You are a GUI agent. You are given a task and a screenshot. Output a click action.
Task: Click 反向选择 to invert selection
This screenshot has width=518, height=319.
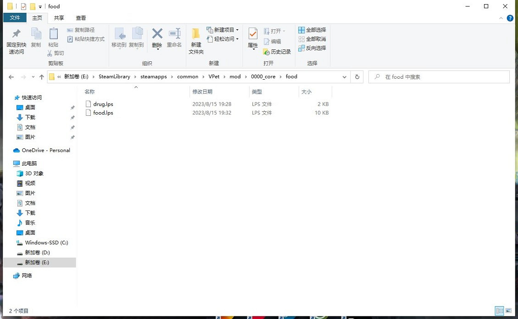pos(313,48)
